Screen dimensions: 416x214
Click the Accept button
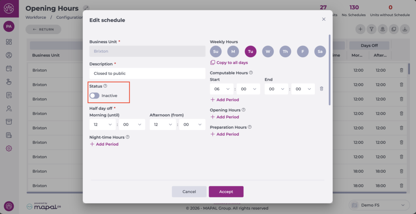[x=226, y=192]
